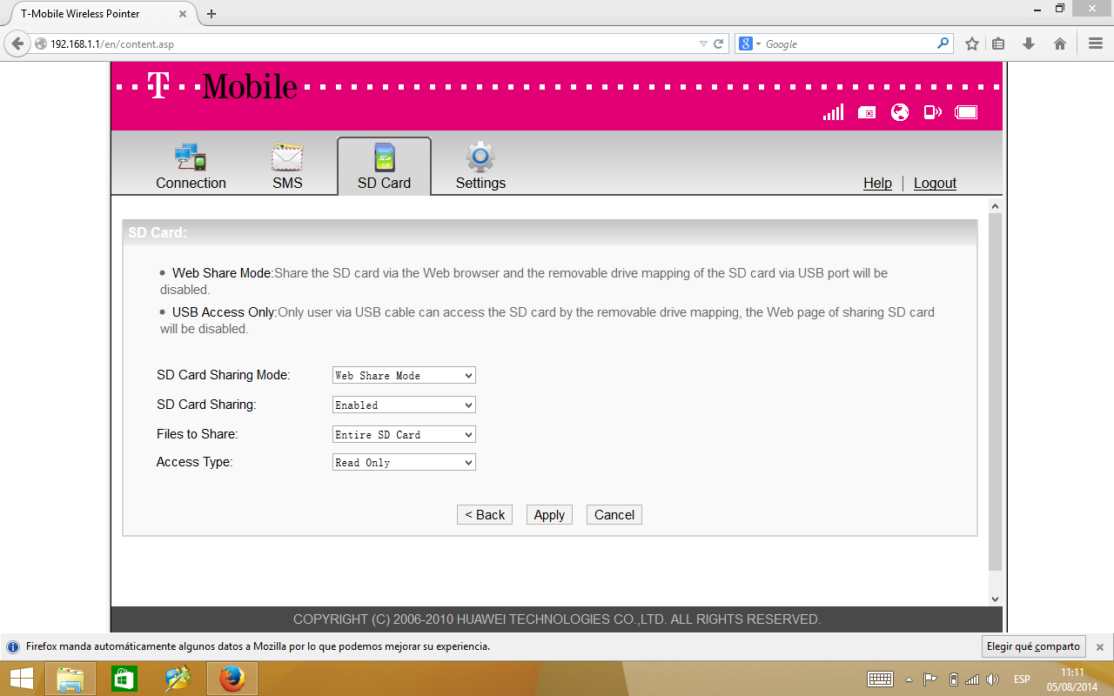Click the Firefox home icon
This screenshot has height=696, width=1114.
(x=1059, y=43)
